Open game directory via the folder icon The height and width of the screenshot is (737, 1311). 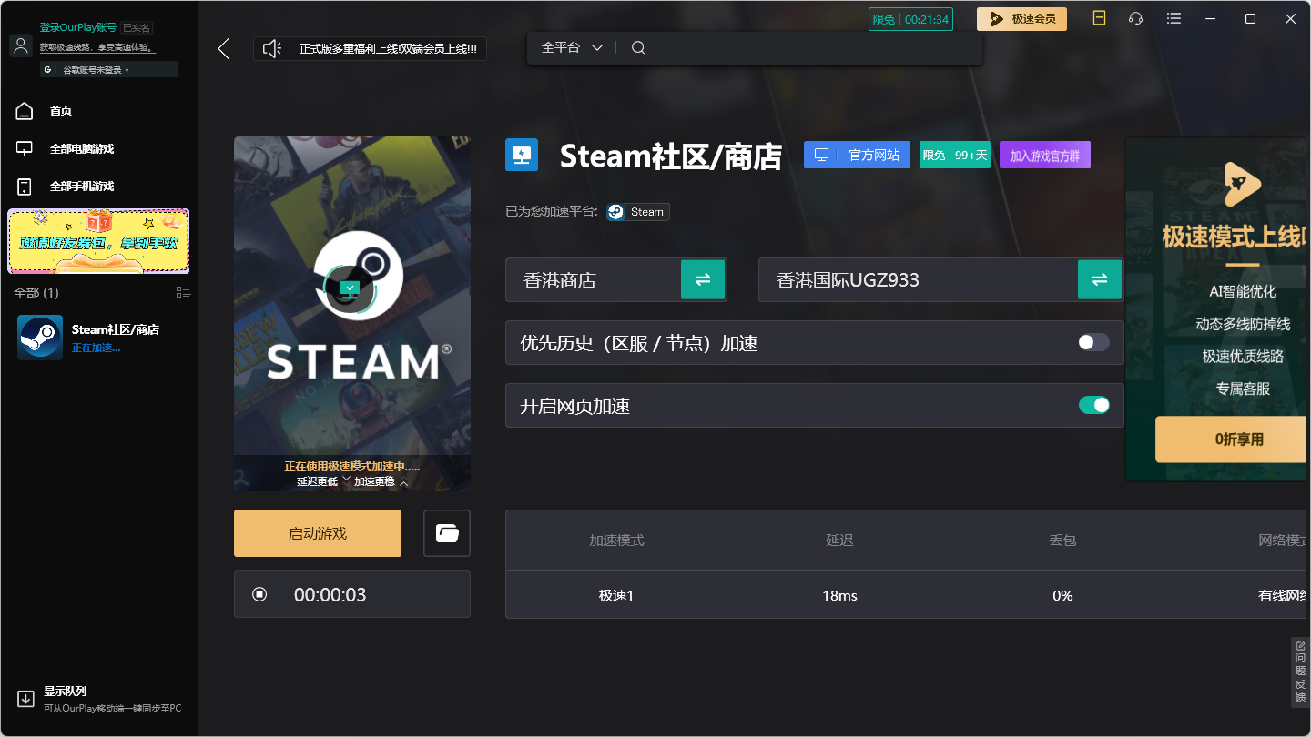(446, 533)
